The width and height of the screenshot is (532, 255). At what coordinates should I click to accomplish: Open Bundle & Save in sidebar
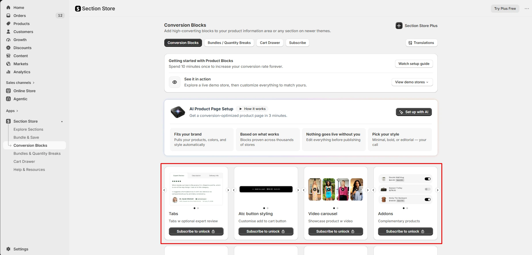tap(26, 137)
